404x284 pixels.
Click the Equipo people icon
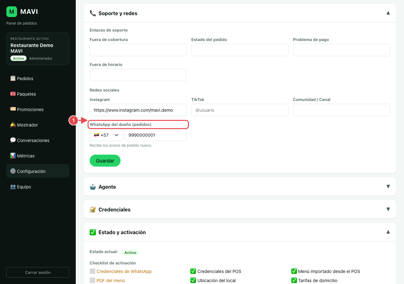[x=13, y=186]
